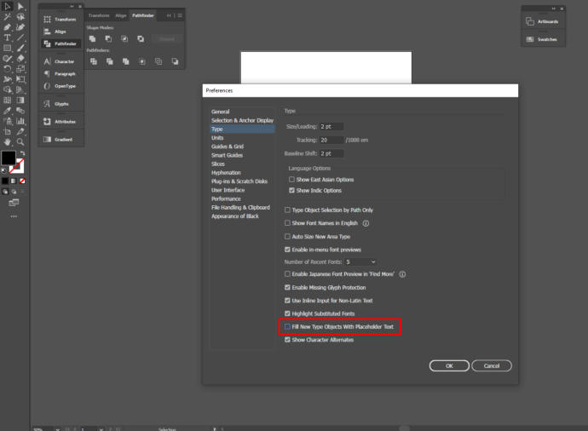Screen dimensions: 588x431
Task: Click the Stroke box with red slash
Action: [x=18, y=166]
